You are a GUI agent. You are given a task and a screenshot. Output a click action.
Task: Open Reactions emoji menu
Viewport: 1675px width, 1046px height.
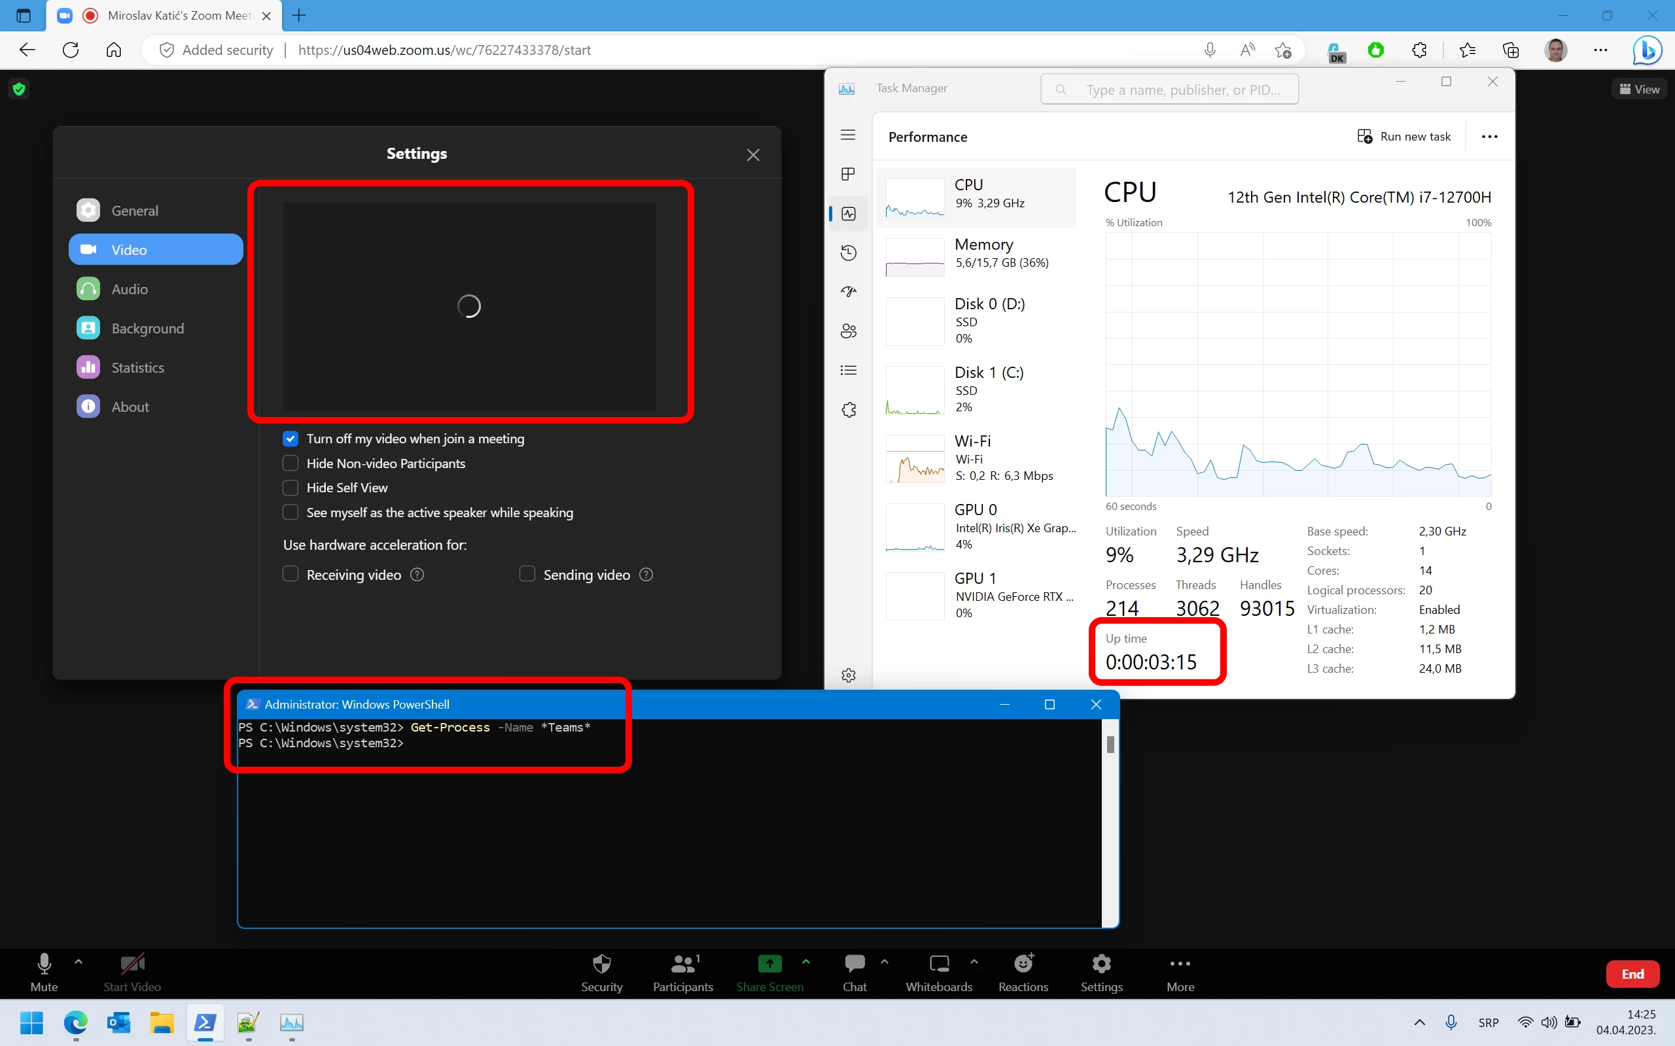1023,964
